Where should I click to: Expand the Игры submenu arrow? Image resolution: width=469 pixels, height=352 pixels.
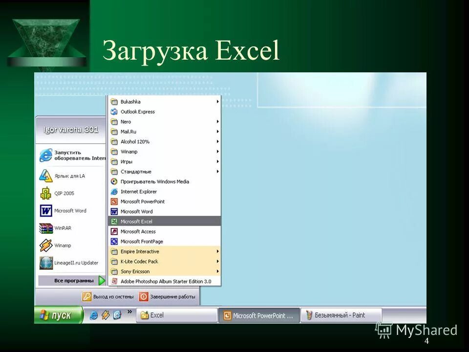point(217,162)
